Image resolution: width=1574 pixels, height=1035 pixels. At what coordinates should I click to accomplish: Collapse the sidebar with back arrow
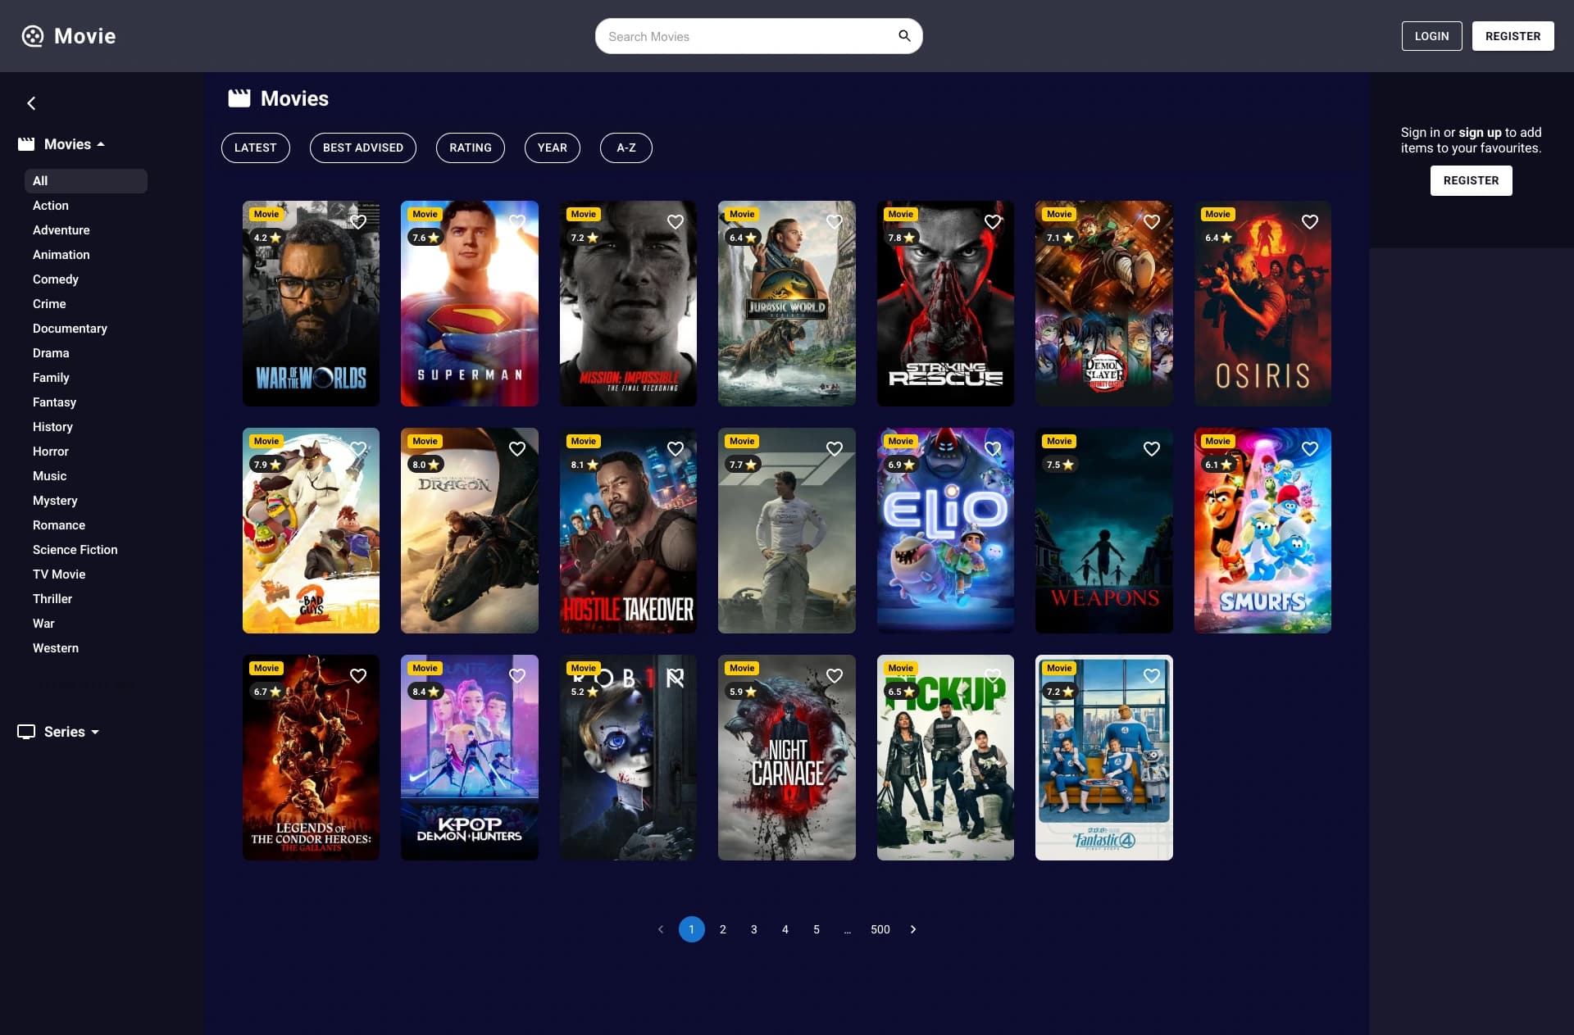tap(31, 103)
